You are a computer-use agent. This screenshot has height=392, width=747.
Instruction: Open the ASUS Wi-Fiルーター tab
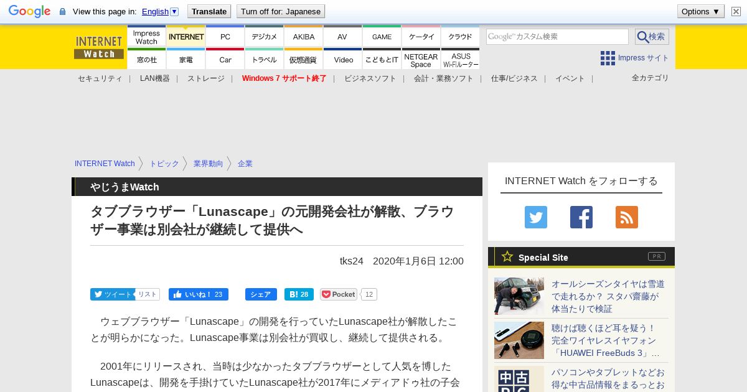click(x=460, y=59)
